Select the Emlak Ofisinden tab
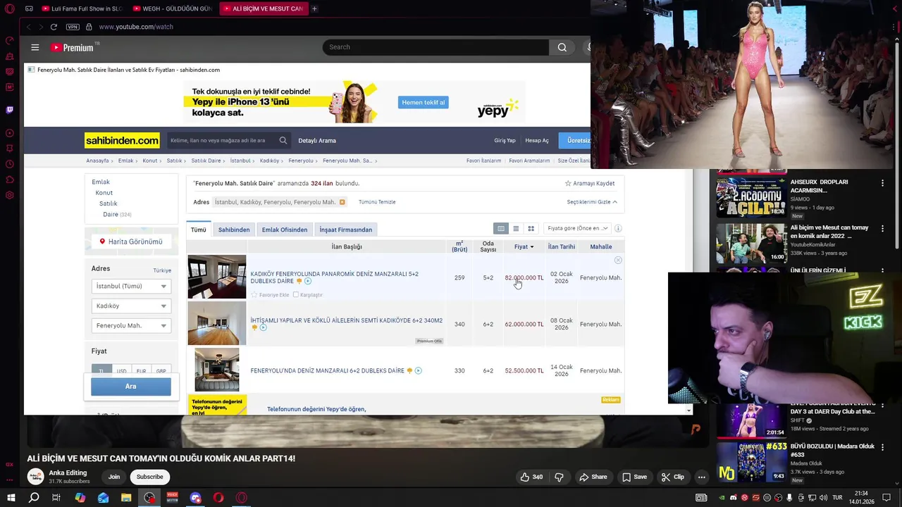 pyautogui.click(x=285, y=230)
